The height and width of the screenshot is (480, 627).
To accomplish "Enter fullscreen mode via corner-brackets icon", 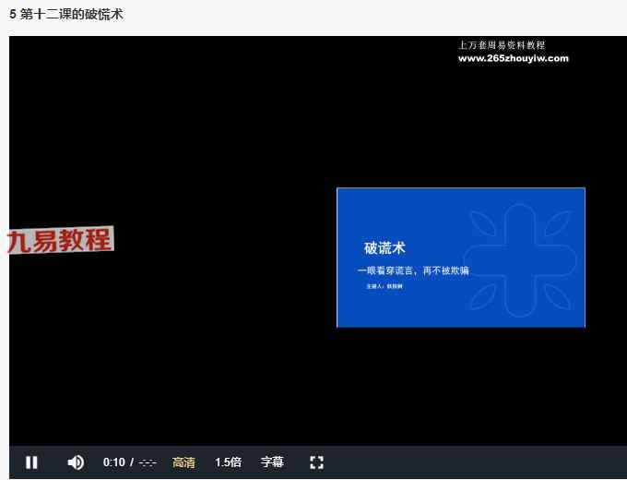I will click(316, 462).
